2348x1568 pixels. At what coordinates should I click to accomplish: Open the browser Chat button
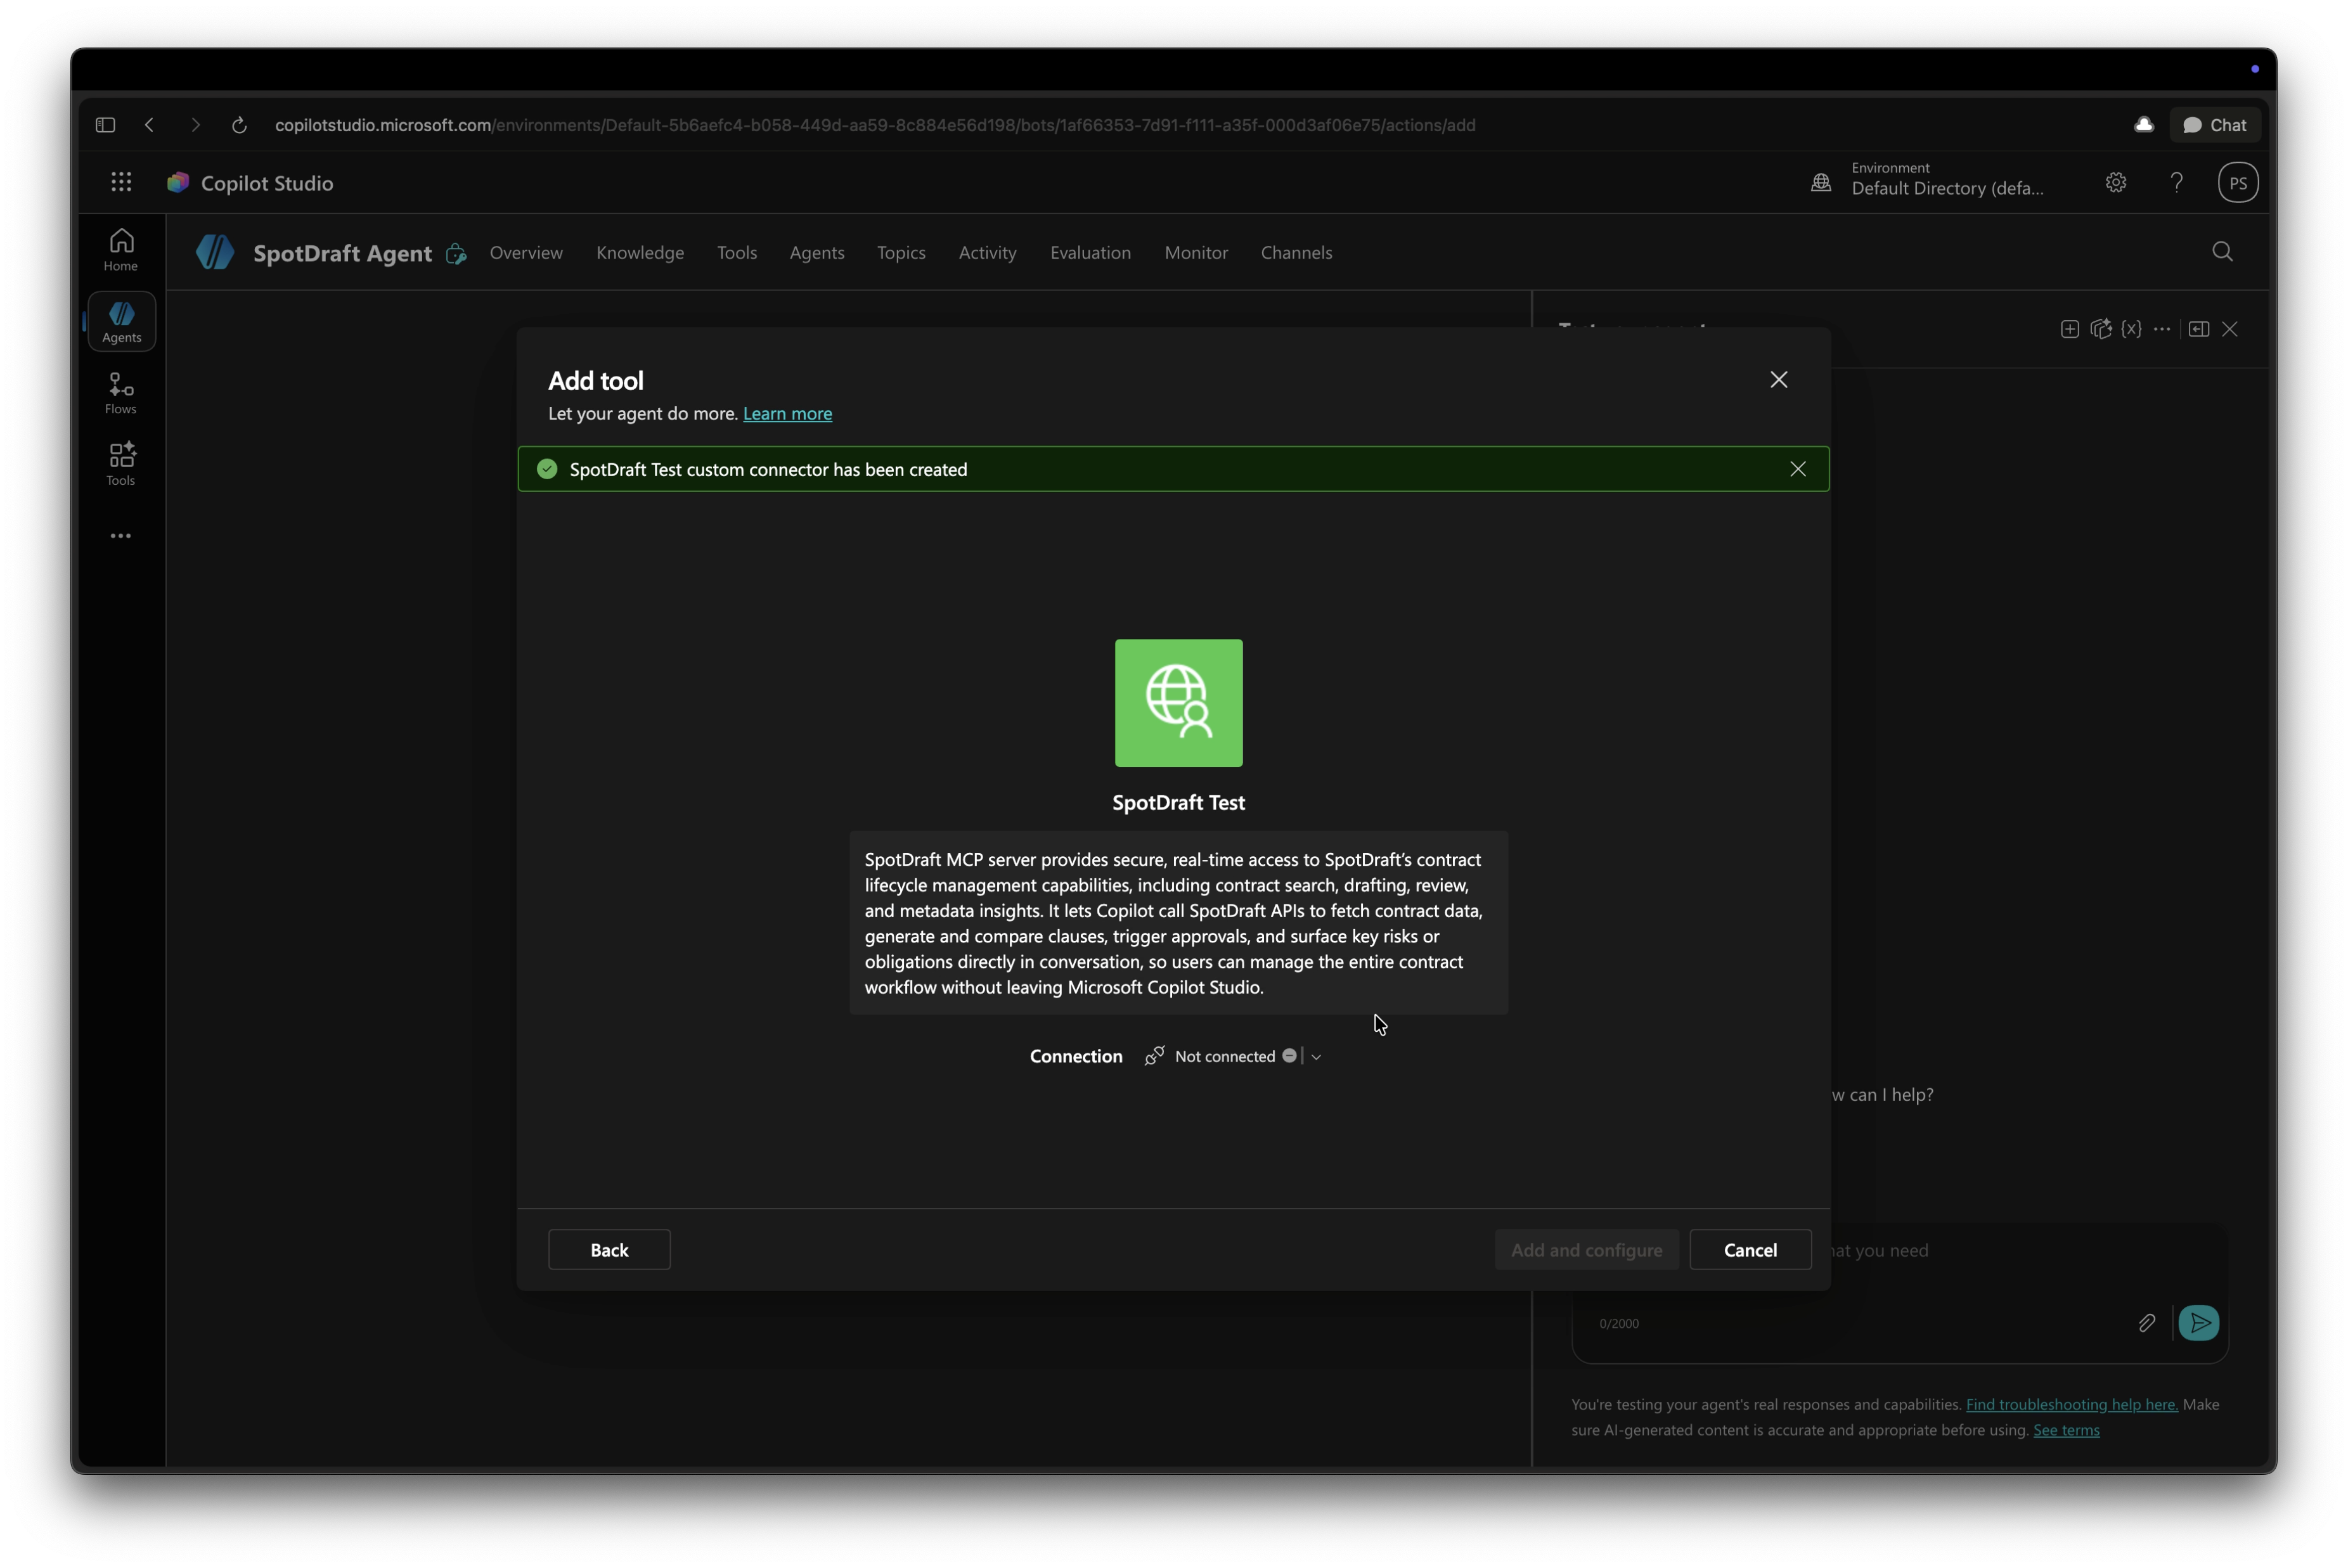coord(2214,125)
